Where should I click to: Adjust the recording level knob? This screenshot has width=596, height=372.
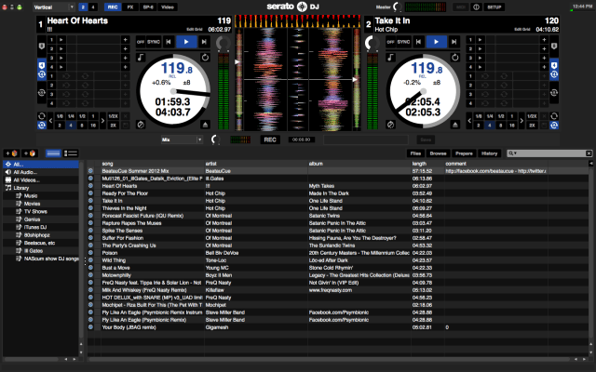215,139
